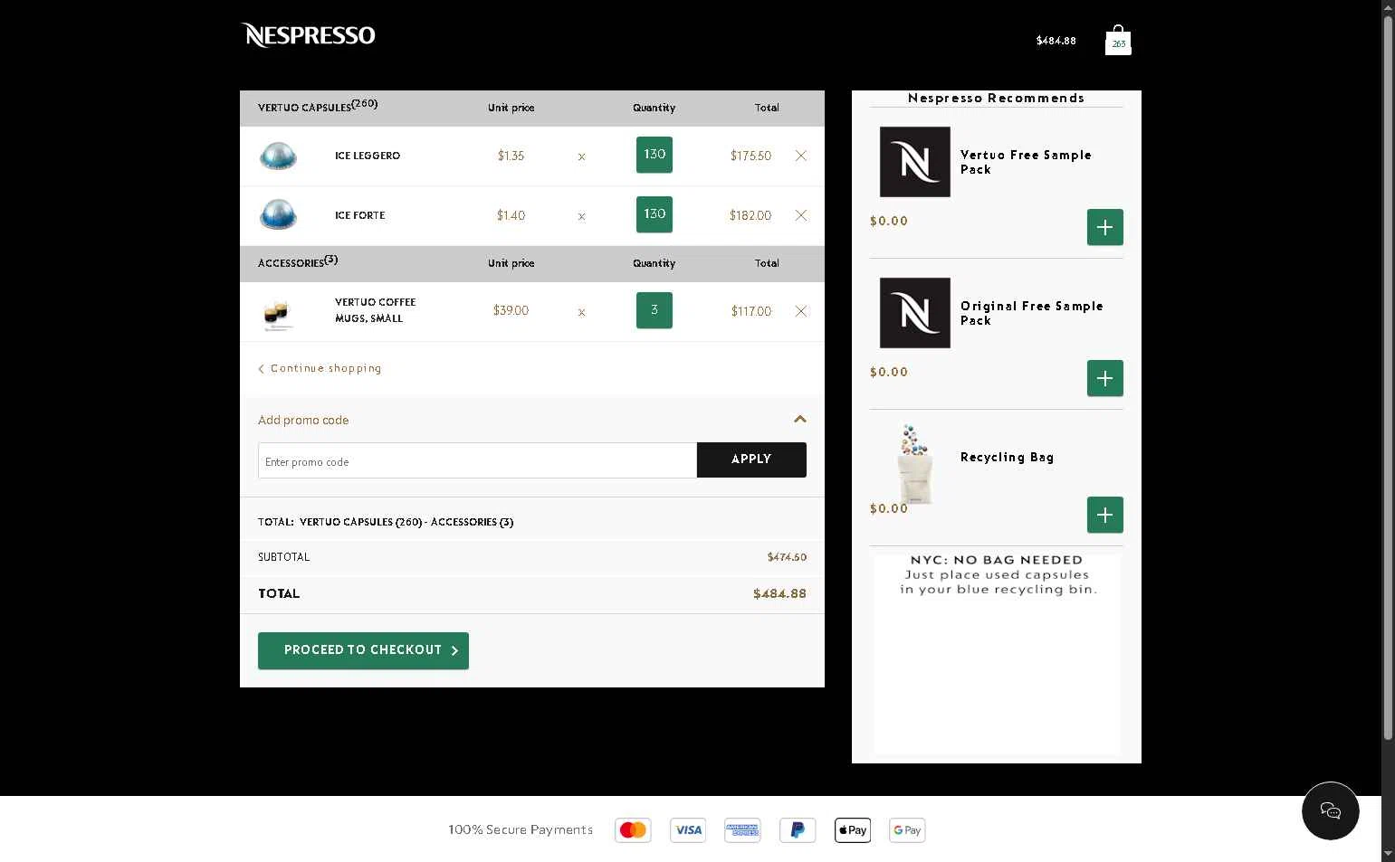This screenshot has width=1395, height=862.
Task: Click Original Free Sample Pack logo image
Action: click(x=915, y=313)
